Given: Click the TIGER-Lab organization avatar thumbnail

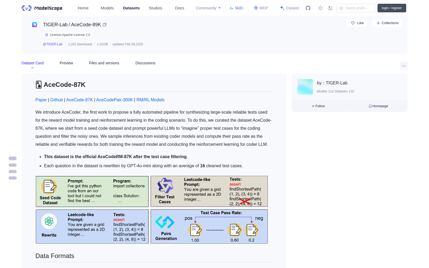Looking at the screenshot, I should 305,87.
